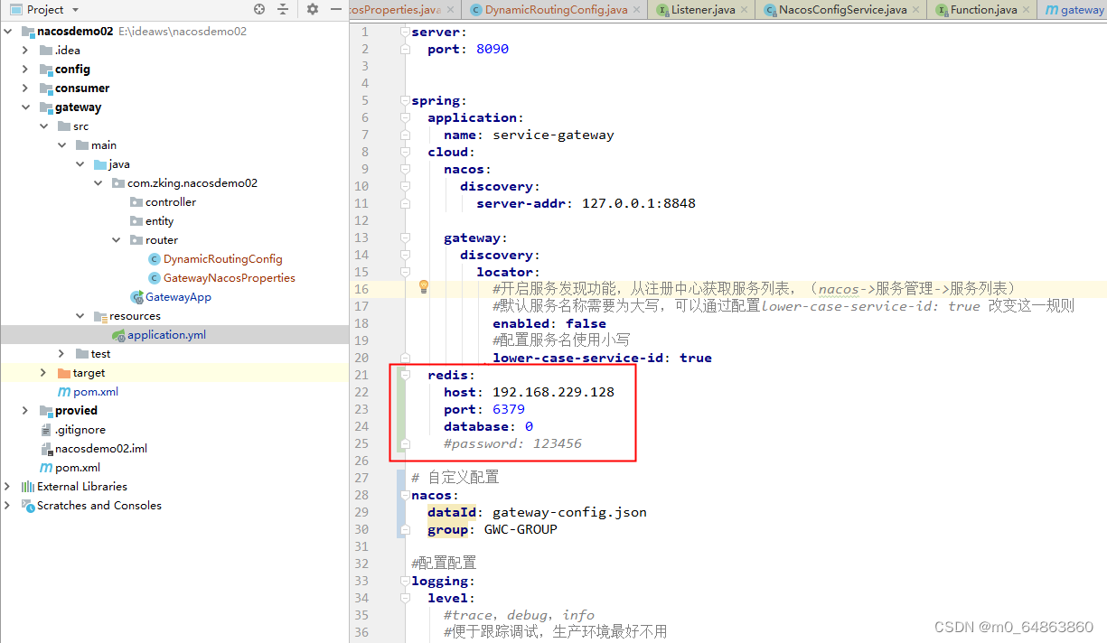This screenshot has height=643, width=1107.
Task: Select the nacosdemo02 root project node
Action: click(75, 32)
